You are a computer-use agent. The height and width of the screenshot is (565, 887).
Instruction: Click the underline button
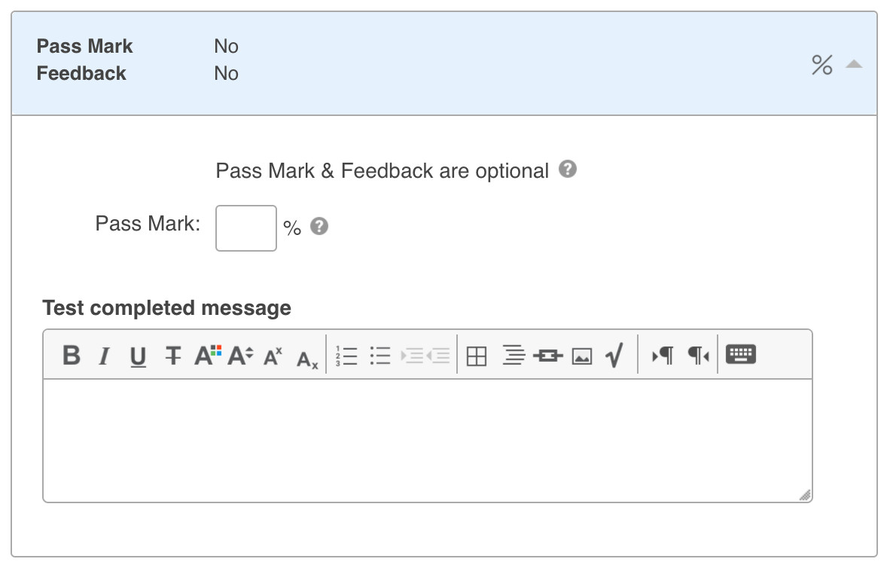click(138, 356)
